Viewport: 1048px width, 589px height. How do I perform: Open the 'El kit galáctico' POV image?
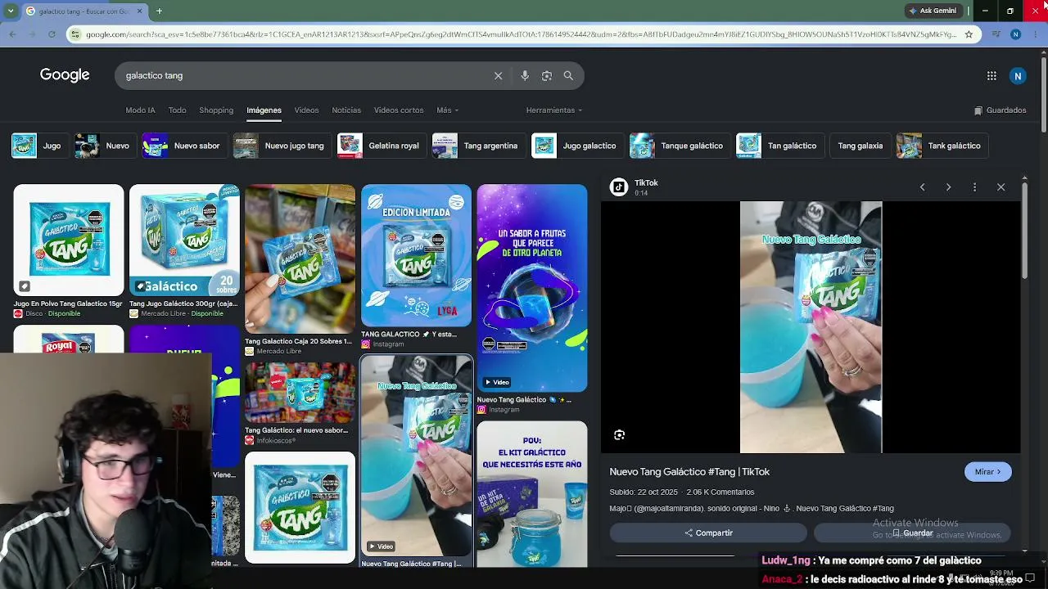point(532,494)
